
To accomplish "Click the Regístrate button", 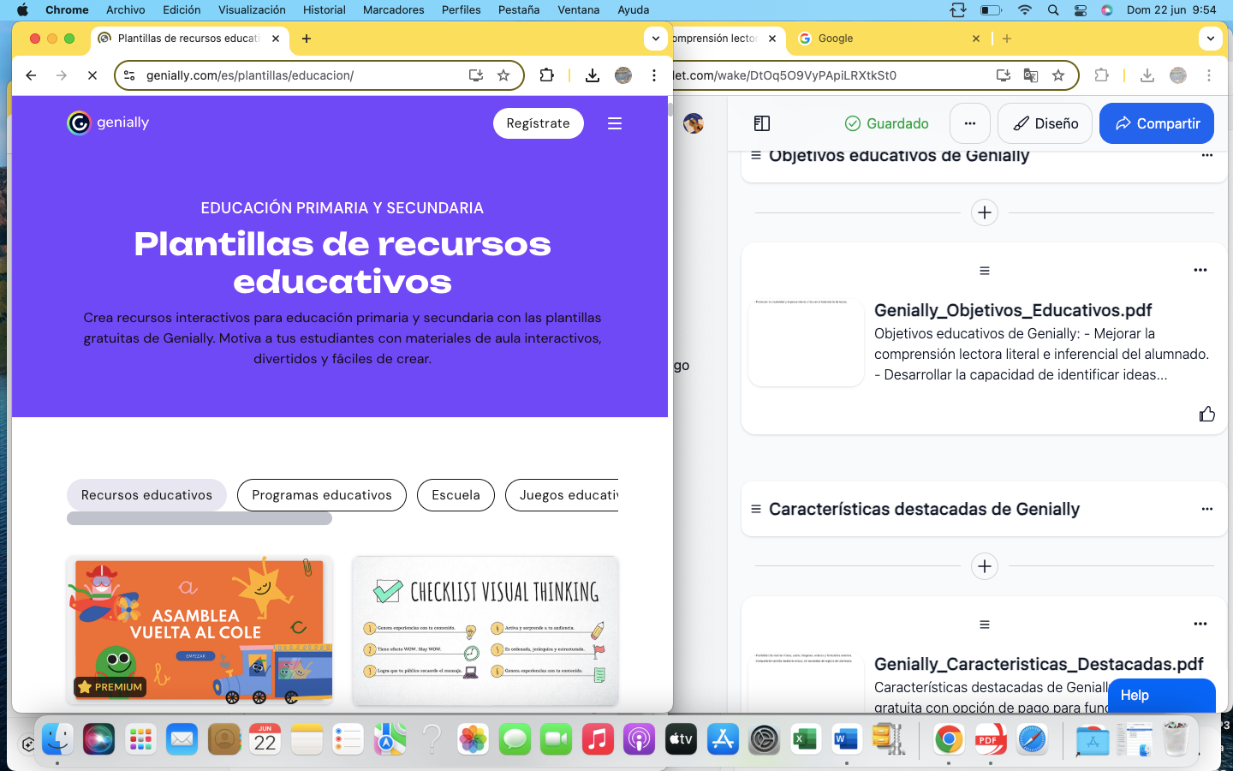I will click(x=538, y=123).
